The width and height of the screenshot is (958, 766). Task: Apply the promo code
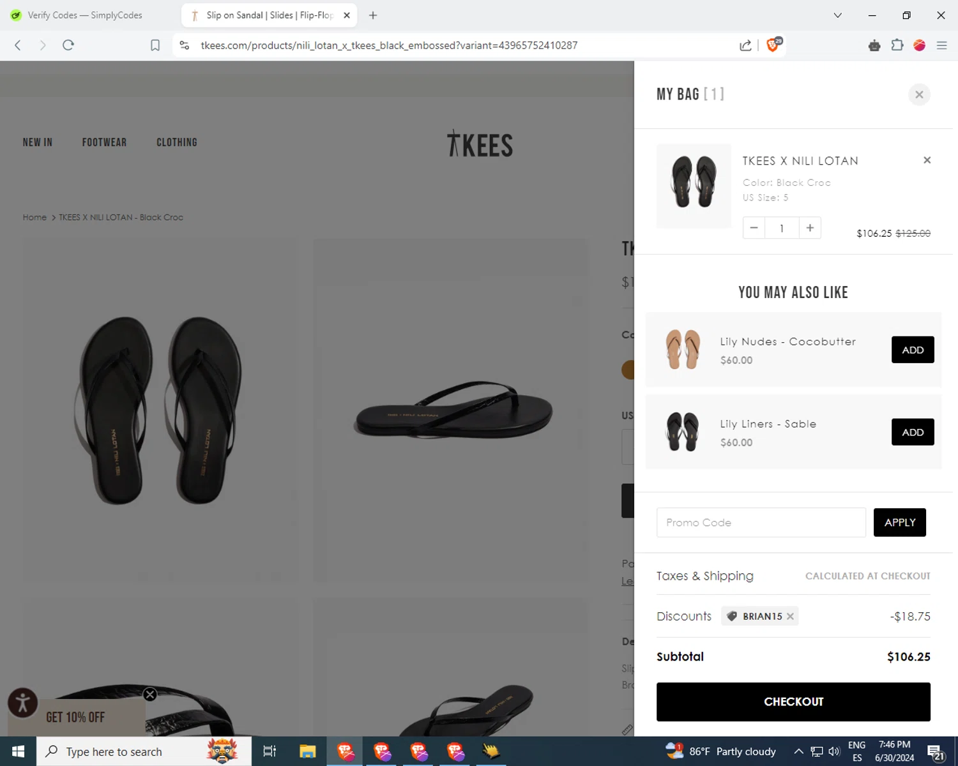(x=899, y=522)
